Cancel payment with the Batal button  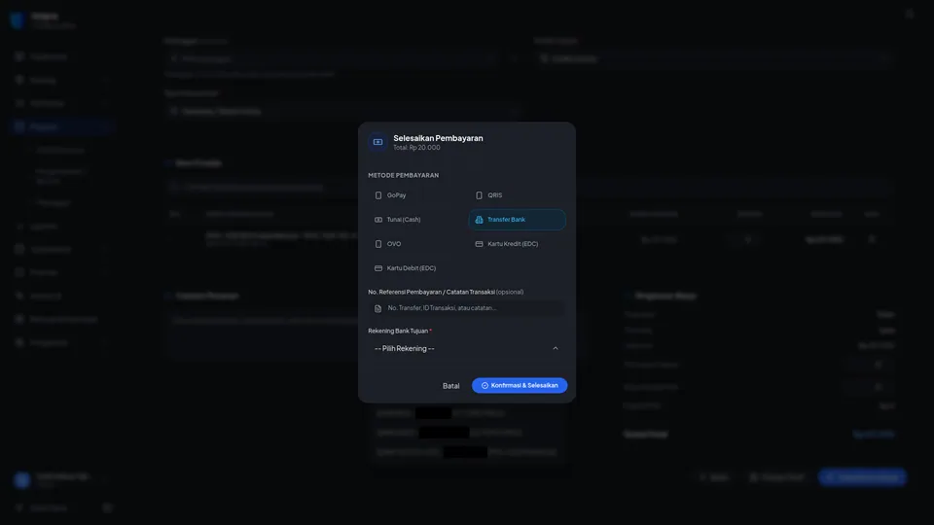pos(450,386)
